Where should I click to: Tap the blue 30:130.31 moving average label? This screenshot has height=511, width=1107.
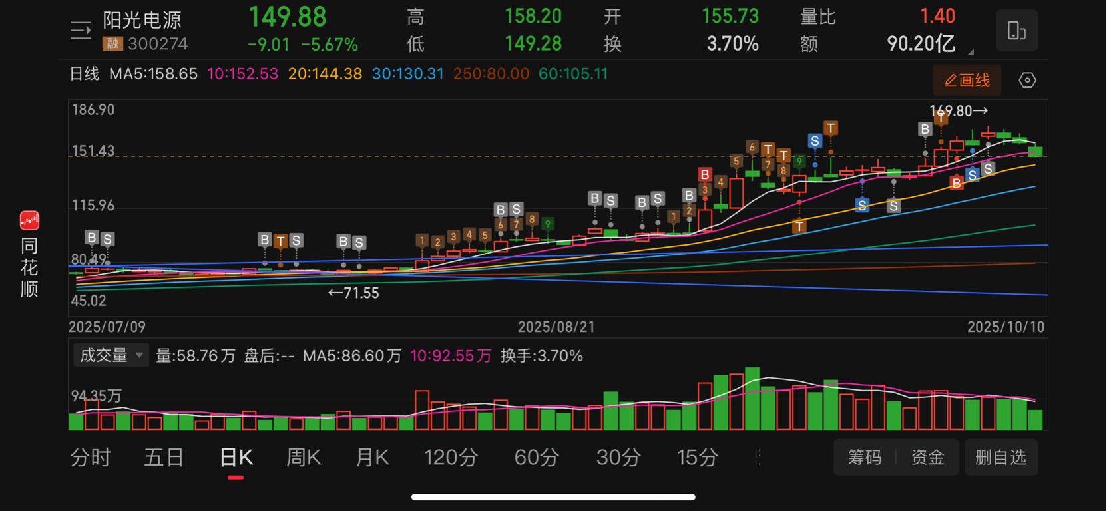(407, 74)
